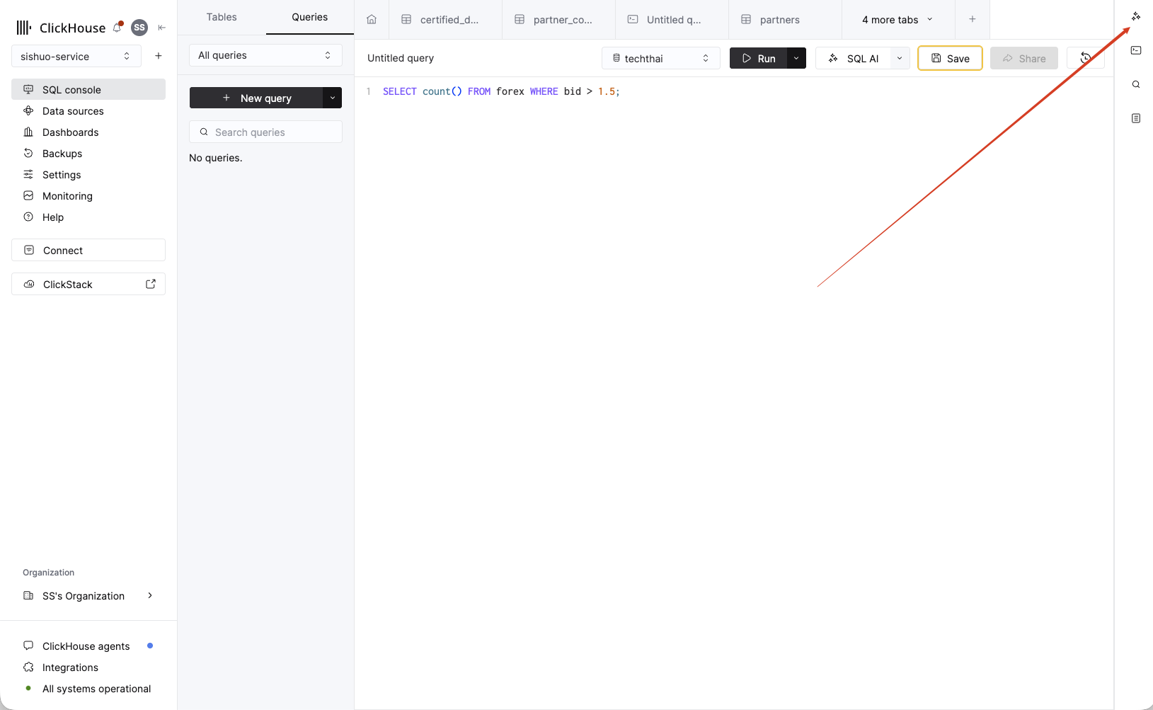Click the sparkle AI icon in right rail
Viewport: 1153px width, 710px height.
point(1136,16)
